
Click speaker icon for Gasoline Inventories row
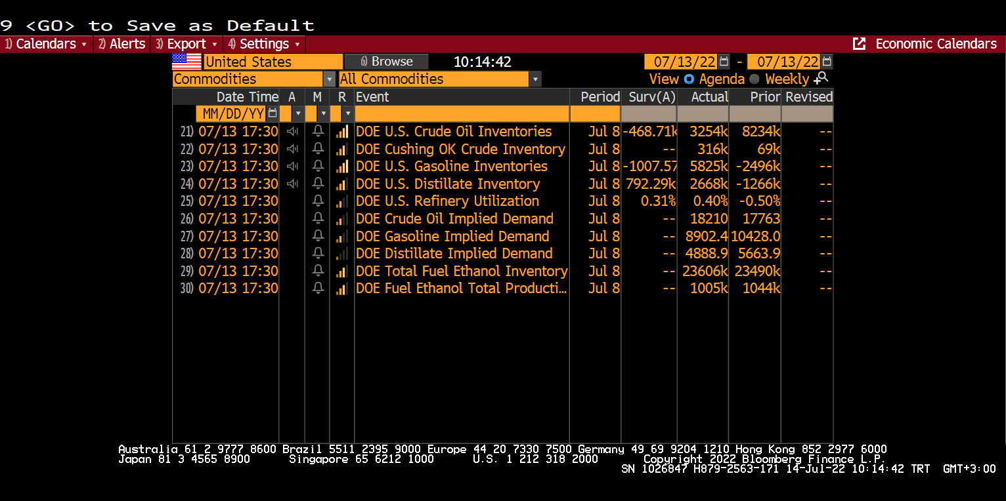point(292,167)
